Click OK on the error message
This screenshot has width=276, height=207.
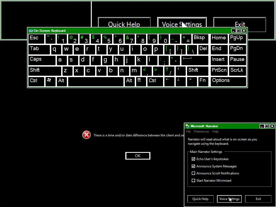(x=138, y=156)
